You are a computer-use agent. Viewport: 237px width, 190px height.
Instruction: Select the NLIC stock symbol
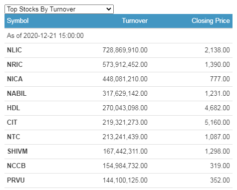[x=14, y=50]
